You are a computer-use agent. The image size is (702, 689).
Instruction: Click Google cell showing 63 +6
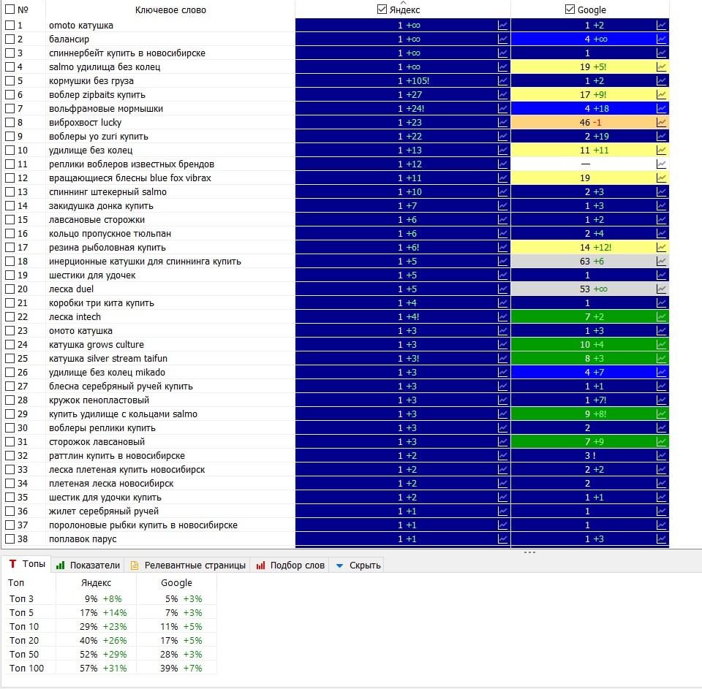[x=589, y=262]
